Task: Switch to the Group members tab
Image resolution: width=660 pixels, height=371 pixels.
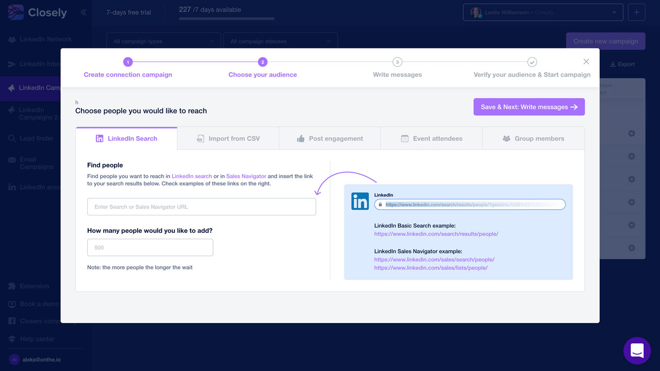Action: [533, 139]
